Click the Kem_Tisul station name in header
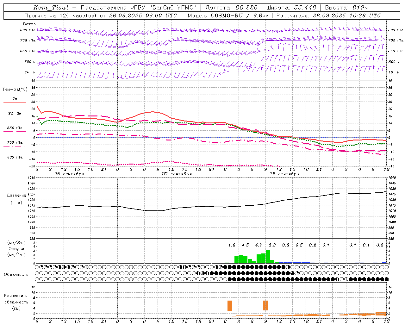This screenshot has height=324, width=405. coord(51,8)
